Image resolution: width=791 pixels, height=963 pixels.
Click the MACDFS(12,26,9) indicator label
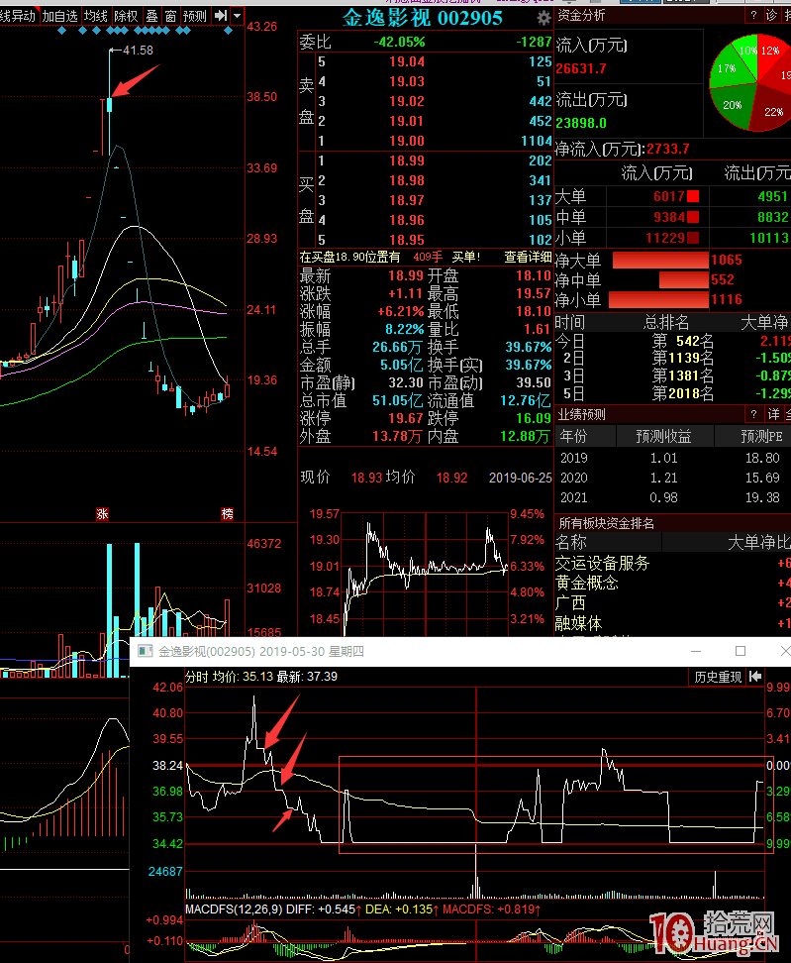[234, 909]
